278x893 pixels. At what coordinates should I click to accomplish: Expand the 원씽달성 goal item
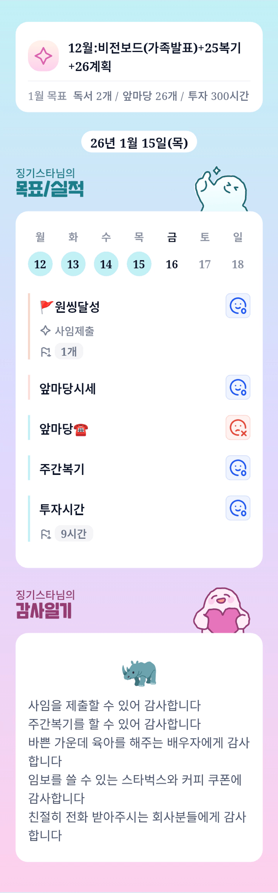point(77,307)
